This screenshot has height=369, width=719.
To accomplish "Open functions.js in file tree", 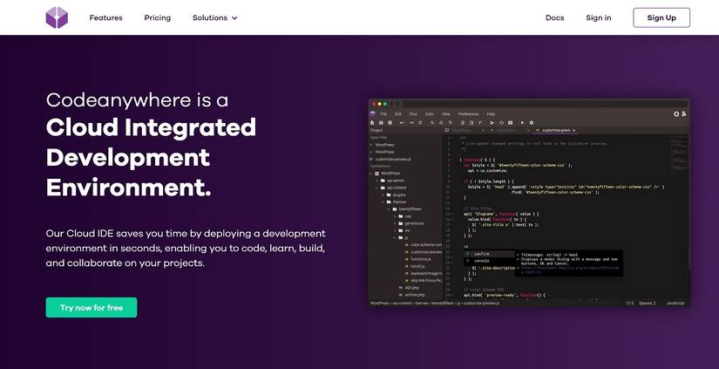I will point(420,259).
